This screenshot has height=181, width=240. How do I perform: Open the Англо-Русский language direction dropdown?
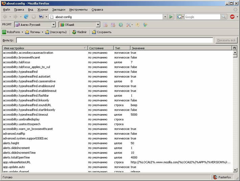[x=53, y=25]
